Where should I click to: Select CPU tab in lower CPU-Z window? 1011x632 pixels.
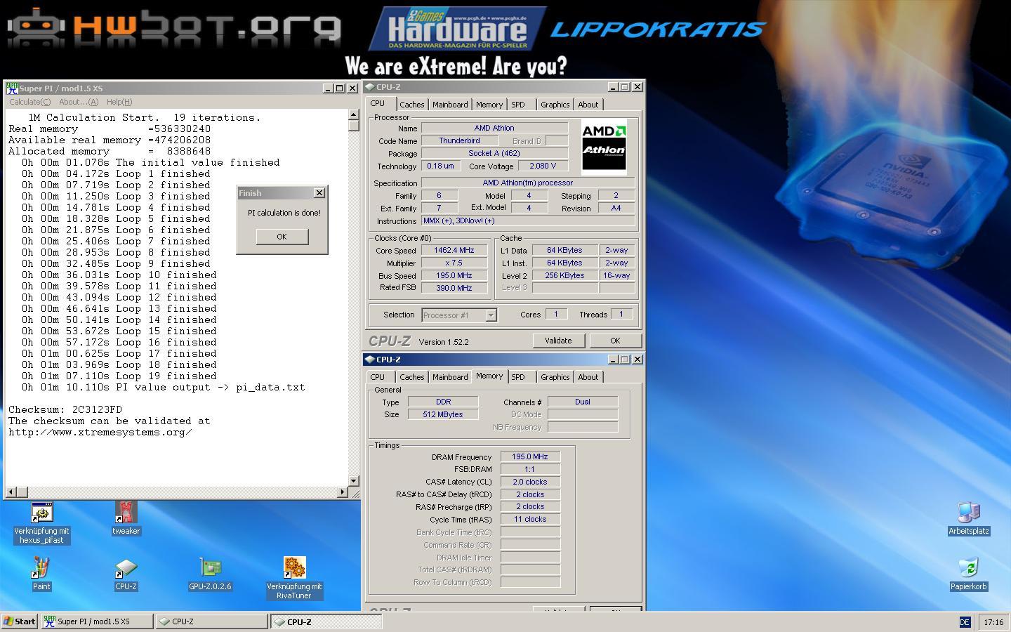point(378,377)
